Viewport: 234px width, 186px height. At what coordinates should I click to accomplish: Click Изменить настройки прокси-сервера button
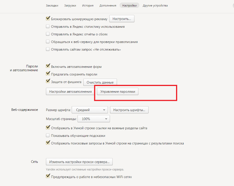click(79, 162)
